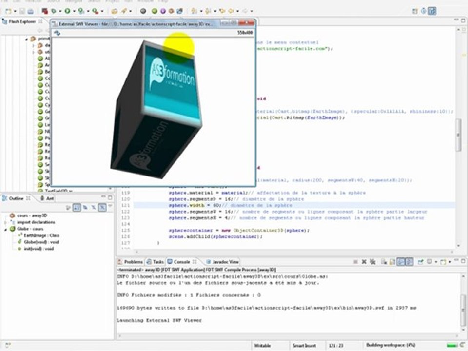Image resolution: width=468 pixels, height=351 pixels.
Task: Click the reload icon in SWF Viewer
Action: [57, 33]
